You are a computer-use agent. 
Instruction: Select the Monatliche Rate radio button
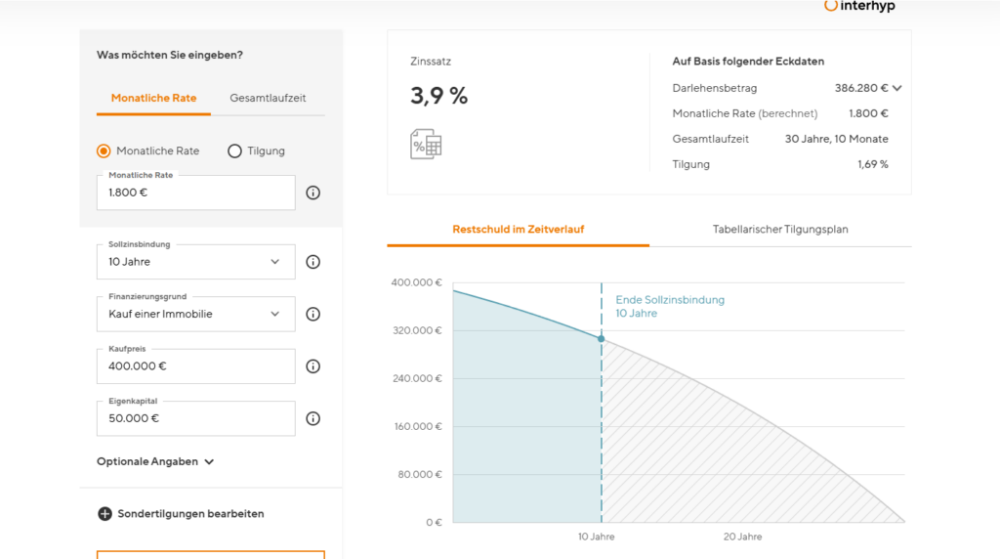point(104,151)
